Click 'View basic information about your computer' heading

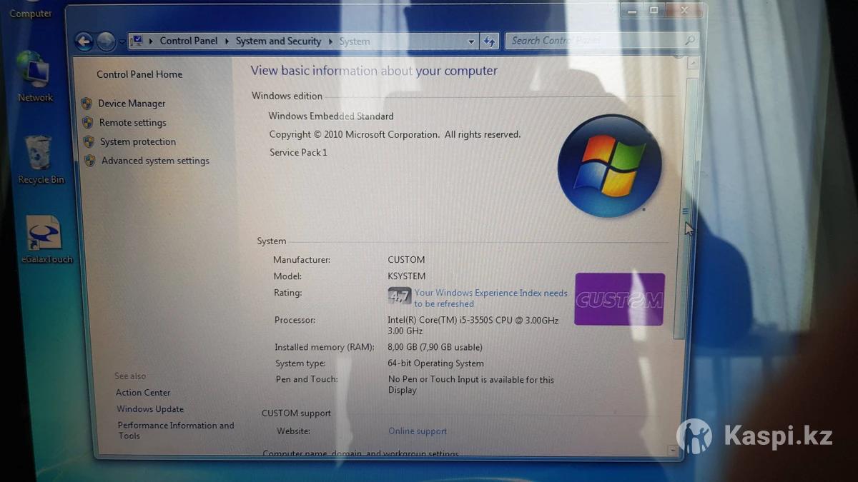pos(374,71)
